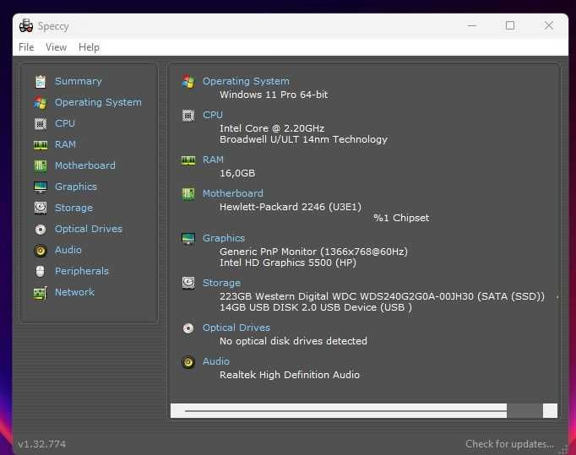This screenshot has width=576, height=455.
Task: Click the Summary clipboard icon in sidebar
Action: click(x=41, y=82)
